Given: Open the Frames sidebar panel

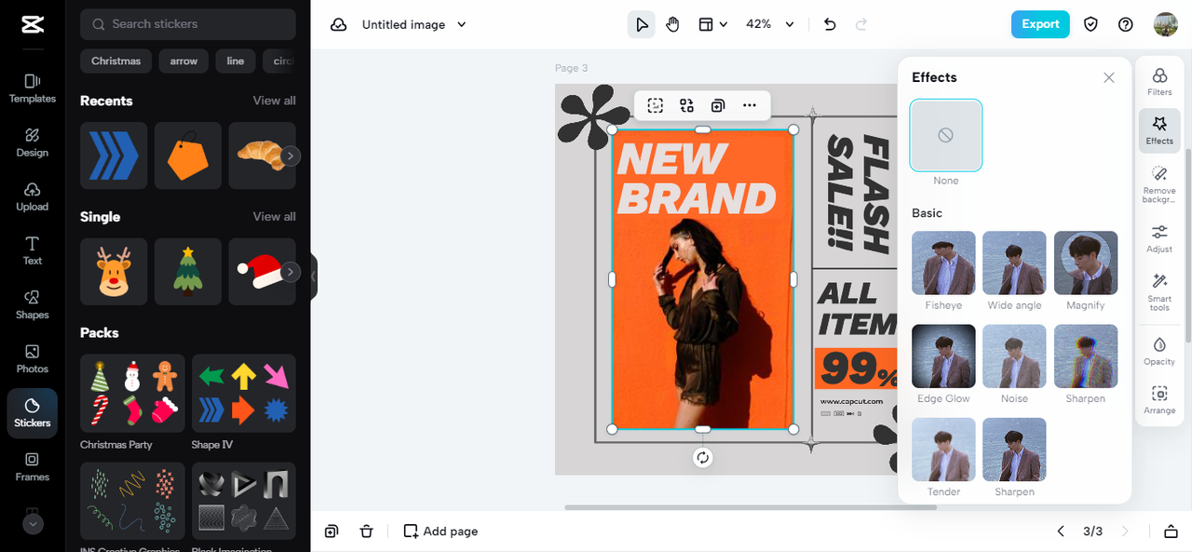Looking at the screenshot, I should (33, 466).
